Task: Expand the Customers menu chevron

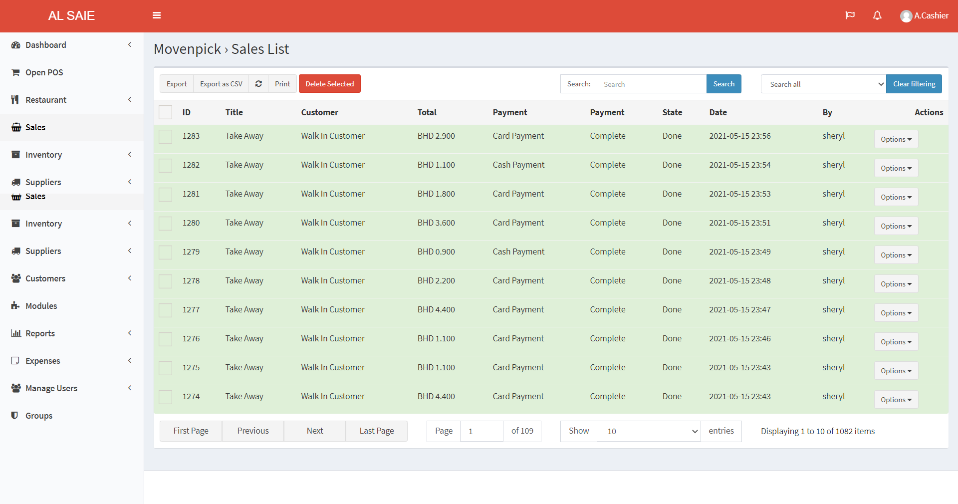Action: tap(130, 278)
